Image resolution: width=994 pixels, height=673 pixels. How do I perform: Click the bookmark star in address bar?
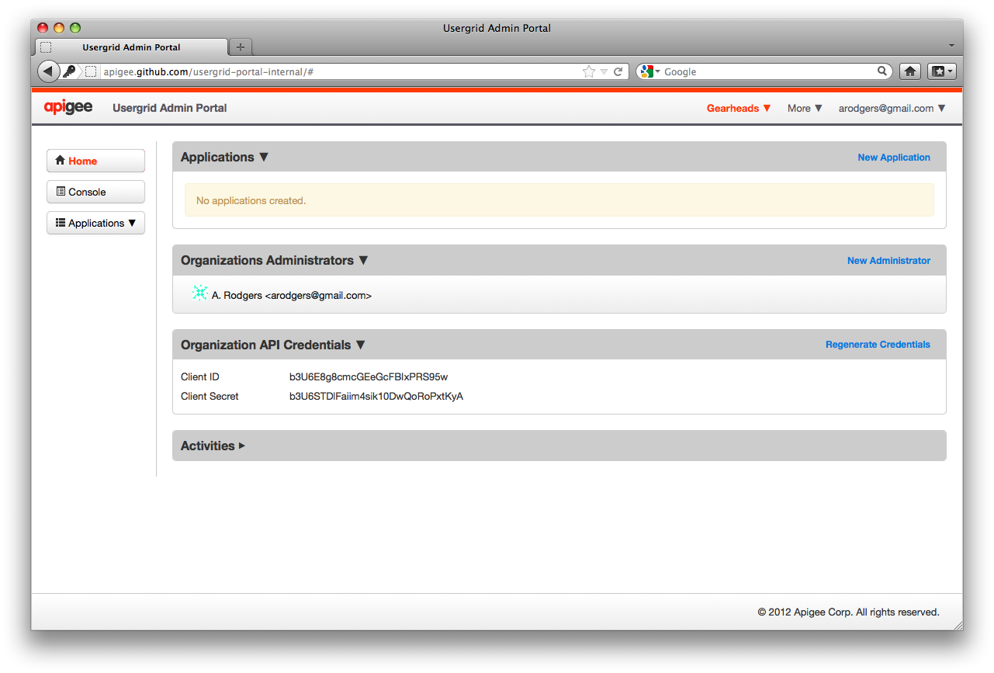pyautogui.click(x=589, y=71)
